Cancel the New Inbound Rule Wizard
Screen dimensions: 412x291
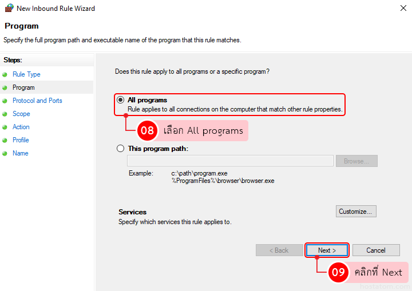point(376,250)
